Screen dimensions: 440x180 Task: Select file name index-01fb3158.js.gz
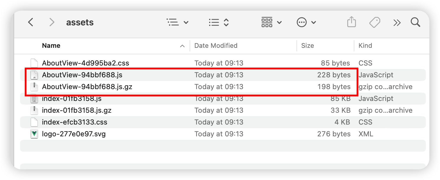point(77,110)
